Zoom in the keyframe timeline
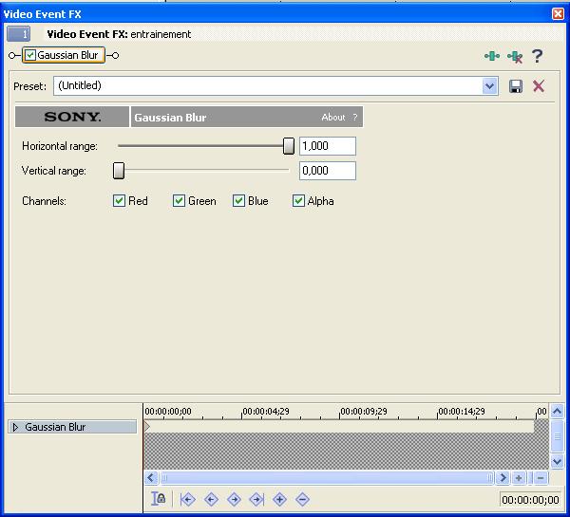 pyautogui.click(x=519, y=478)
